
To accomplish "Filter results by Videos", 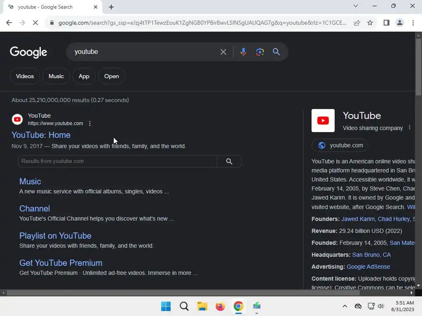I will click(x=25, y=76).
